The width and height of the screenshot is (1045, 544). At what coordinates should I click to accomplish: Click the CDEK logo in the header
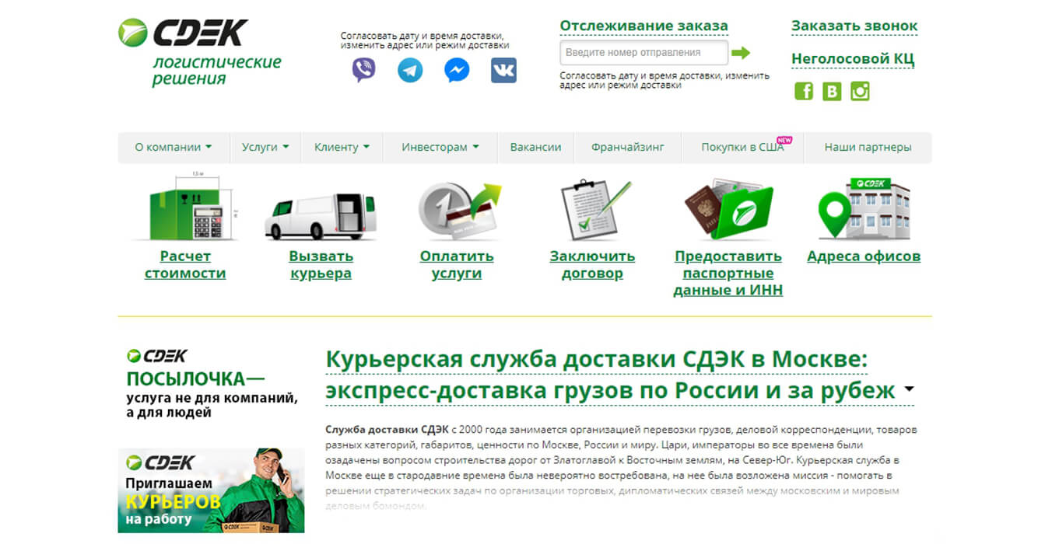point(183,33)
